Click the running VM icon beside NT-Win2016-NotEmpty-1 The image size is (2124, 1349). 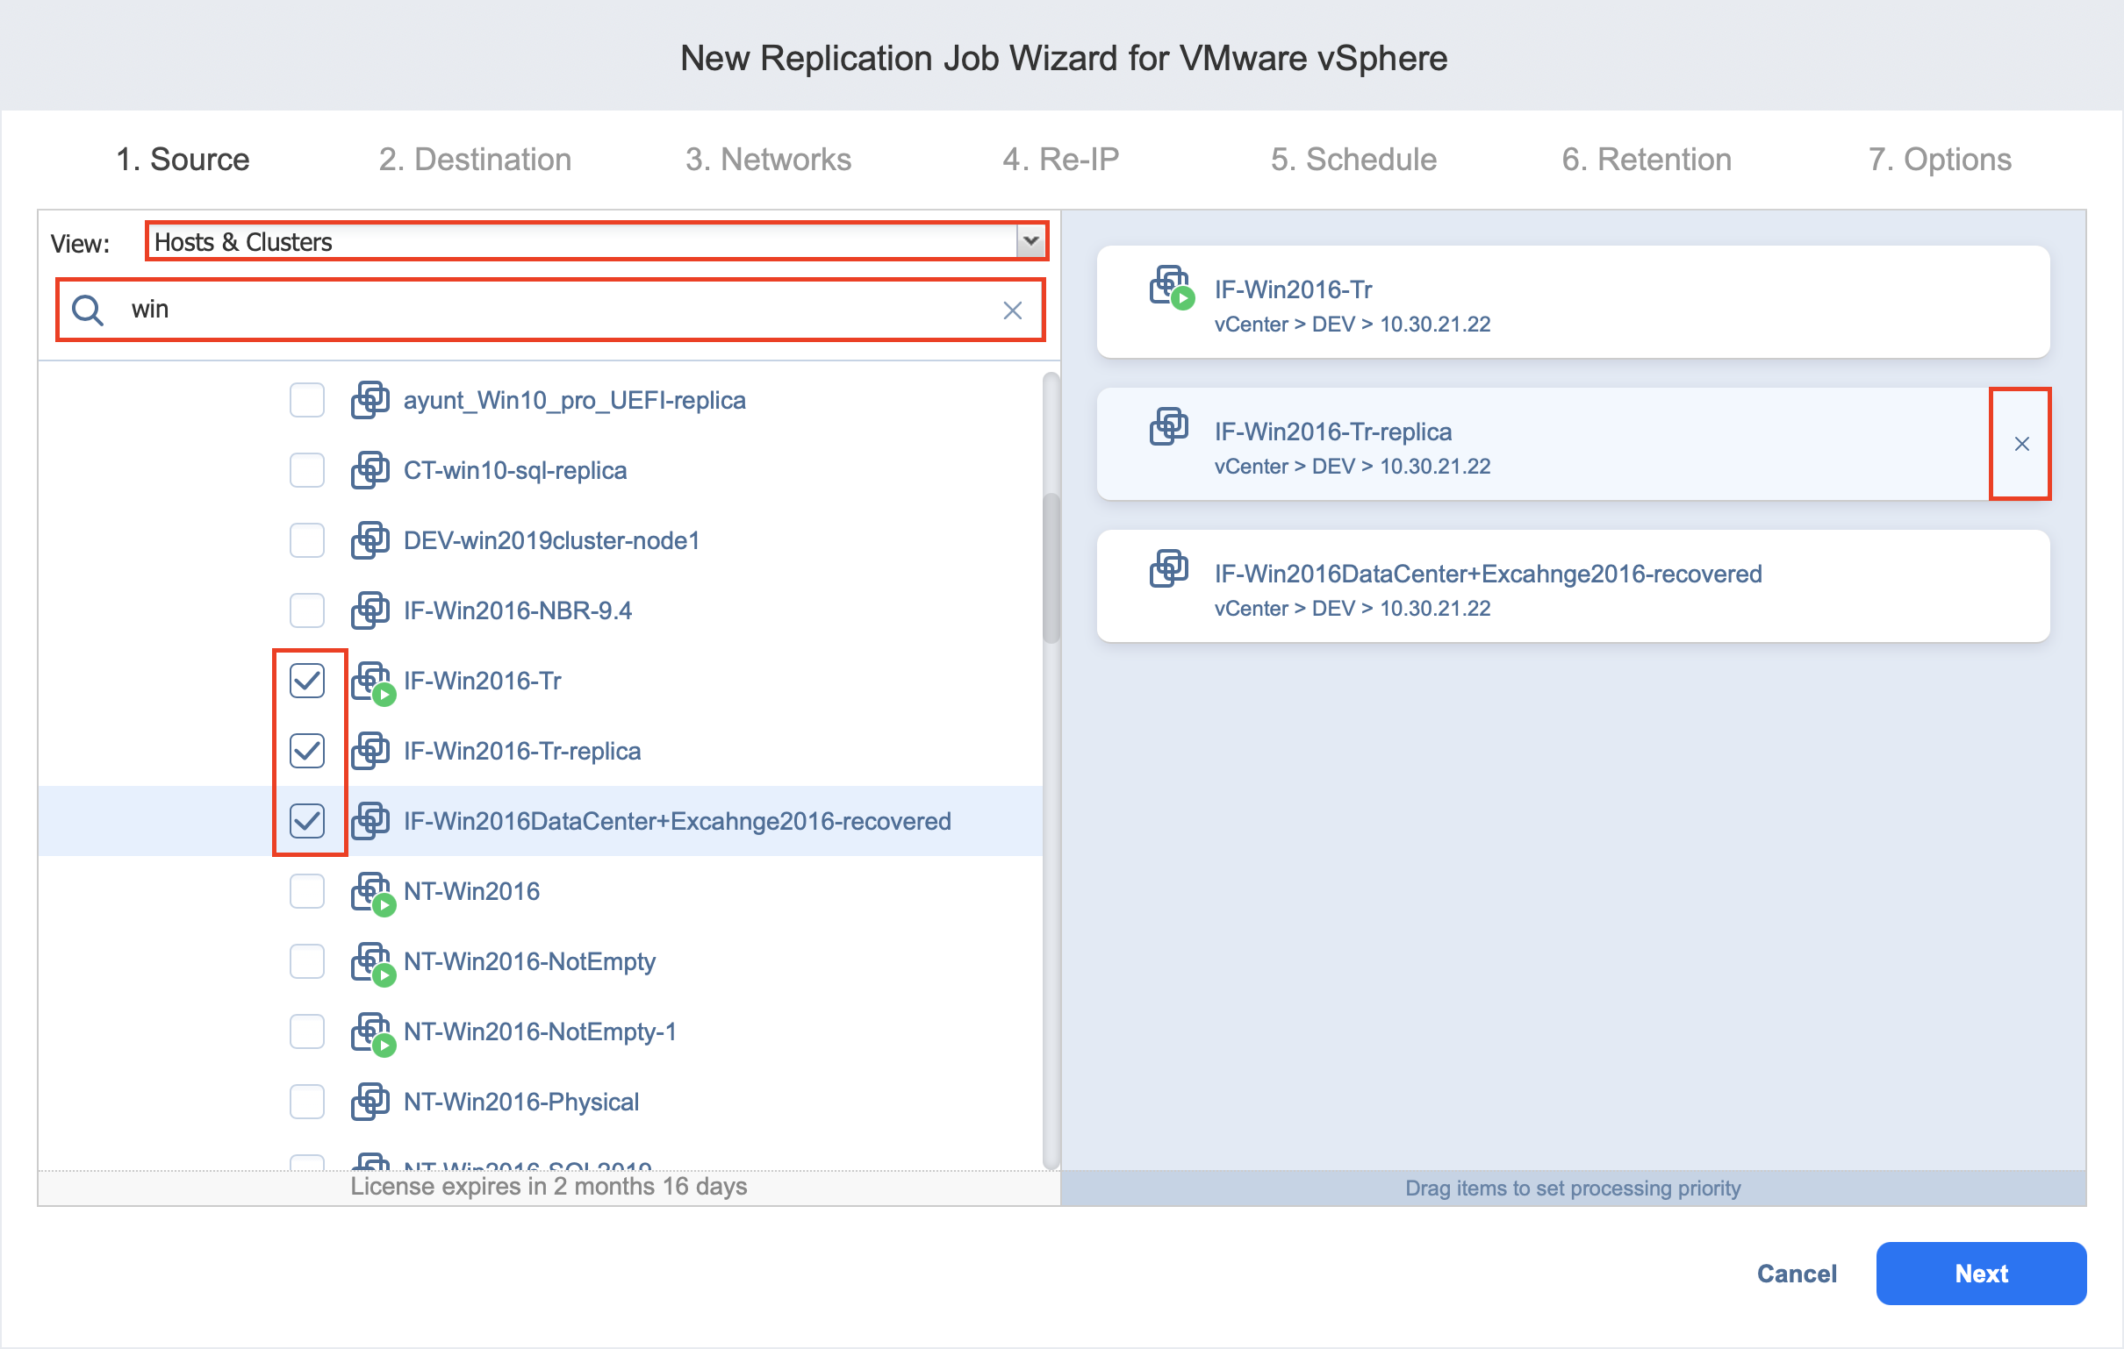coord(372,1033)
